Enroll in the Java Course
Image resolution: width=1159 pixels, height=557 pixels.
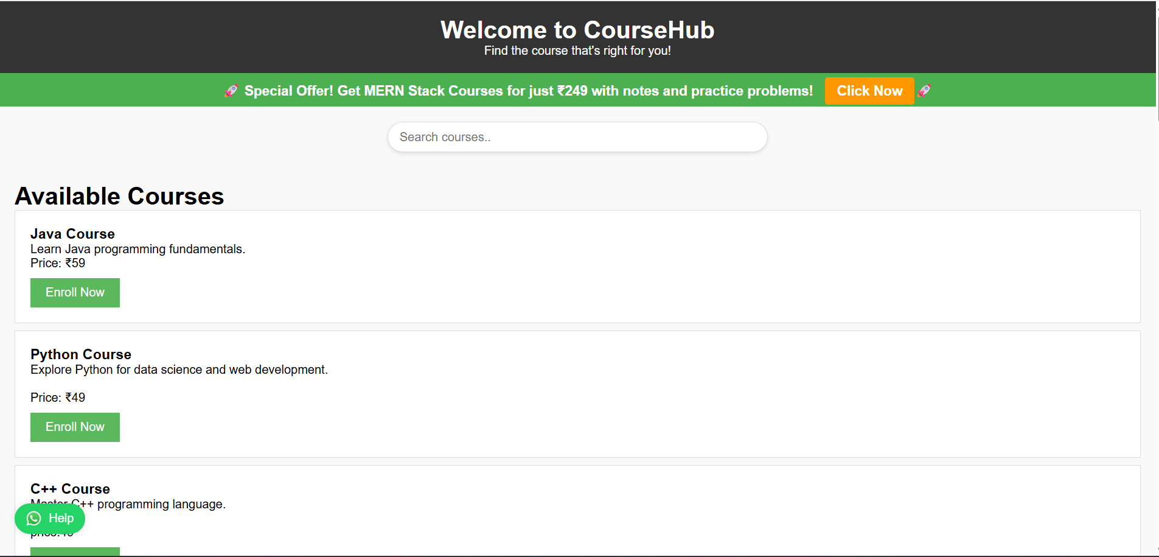(x=75, y=293)
